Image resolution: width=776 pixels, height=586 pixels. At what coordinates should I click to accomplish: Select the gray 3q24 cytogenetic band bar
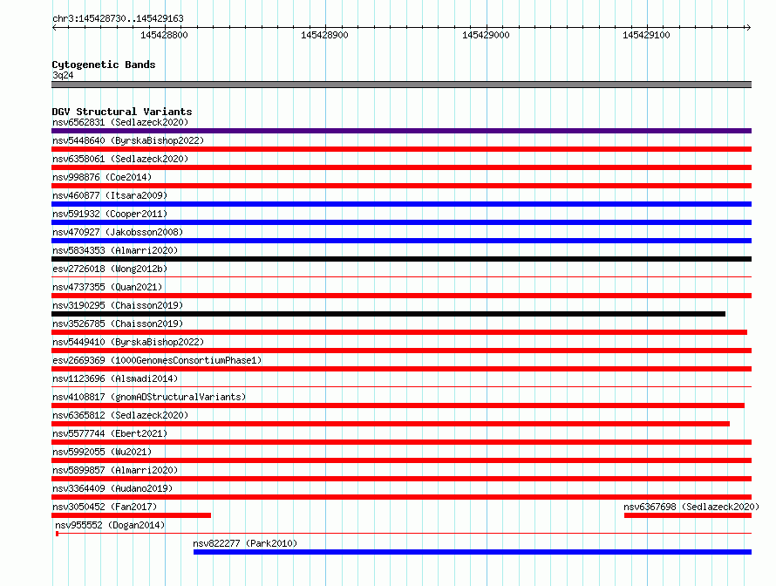point(401,85)
